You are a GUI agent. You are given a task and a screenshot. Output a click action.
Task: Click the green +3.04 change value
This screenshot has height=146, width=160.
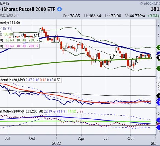pos(152,16)
